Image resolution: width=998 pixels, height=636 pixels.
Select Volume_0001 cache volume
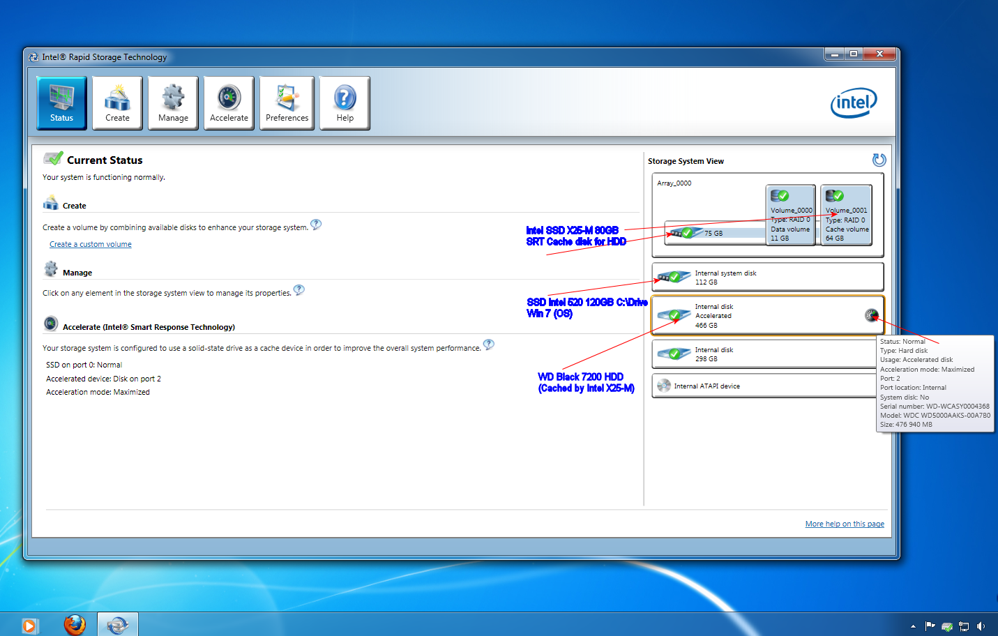pyautogui.click(x=847, y=215)
